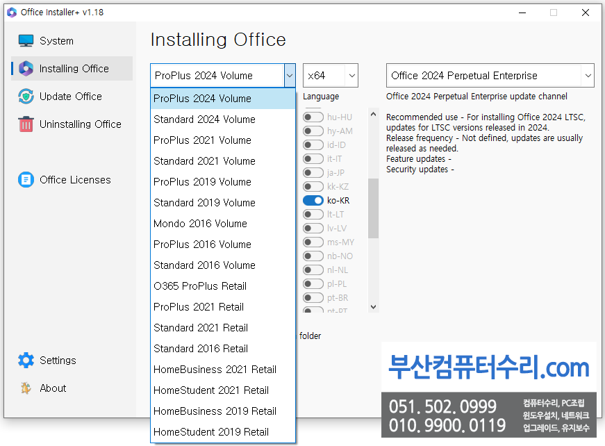
Task: Switch to the Uninstalling Office page
Action: click(72, 124)
